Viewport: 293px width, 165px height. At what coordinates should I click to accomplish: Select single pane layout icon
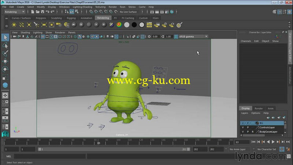5,95
